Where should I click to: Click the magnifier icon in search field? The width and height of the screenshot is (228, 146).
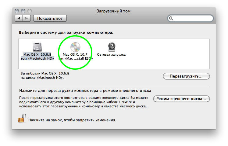click(x=171, y=18)
